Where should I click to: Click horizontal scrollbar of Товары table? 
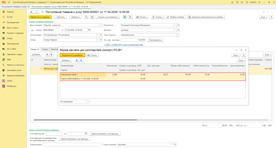tap(85, 120)
